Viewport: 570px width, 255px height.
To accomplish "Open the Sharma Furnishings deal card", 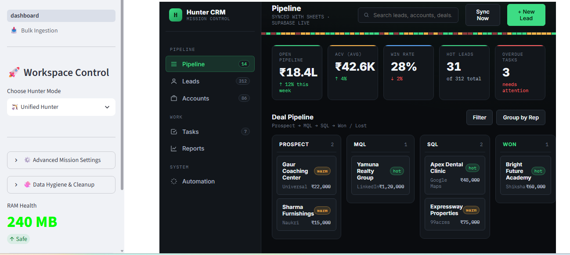I will pos(307,215).
